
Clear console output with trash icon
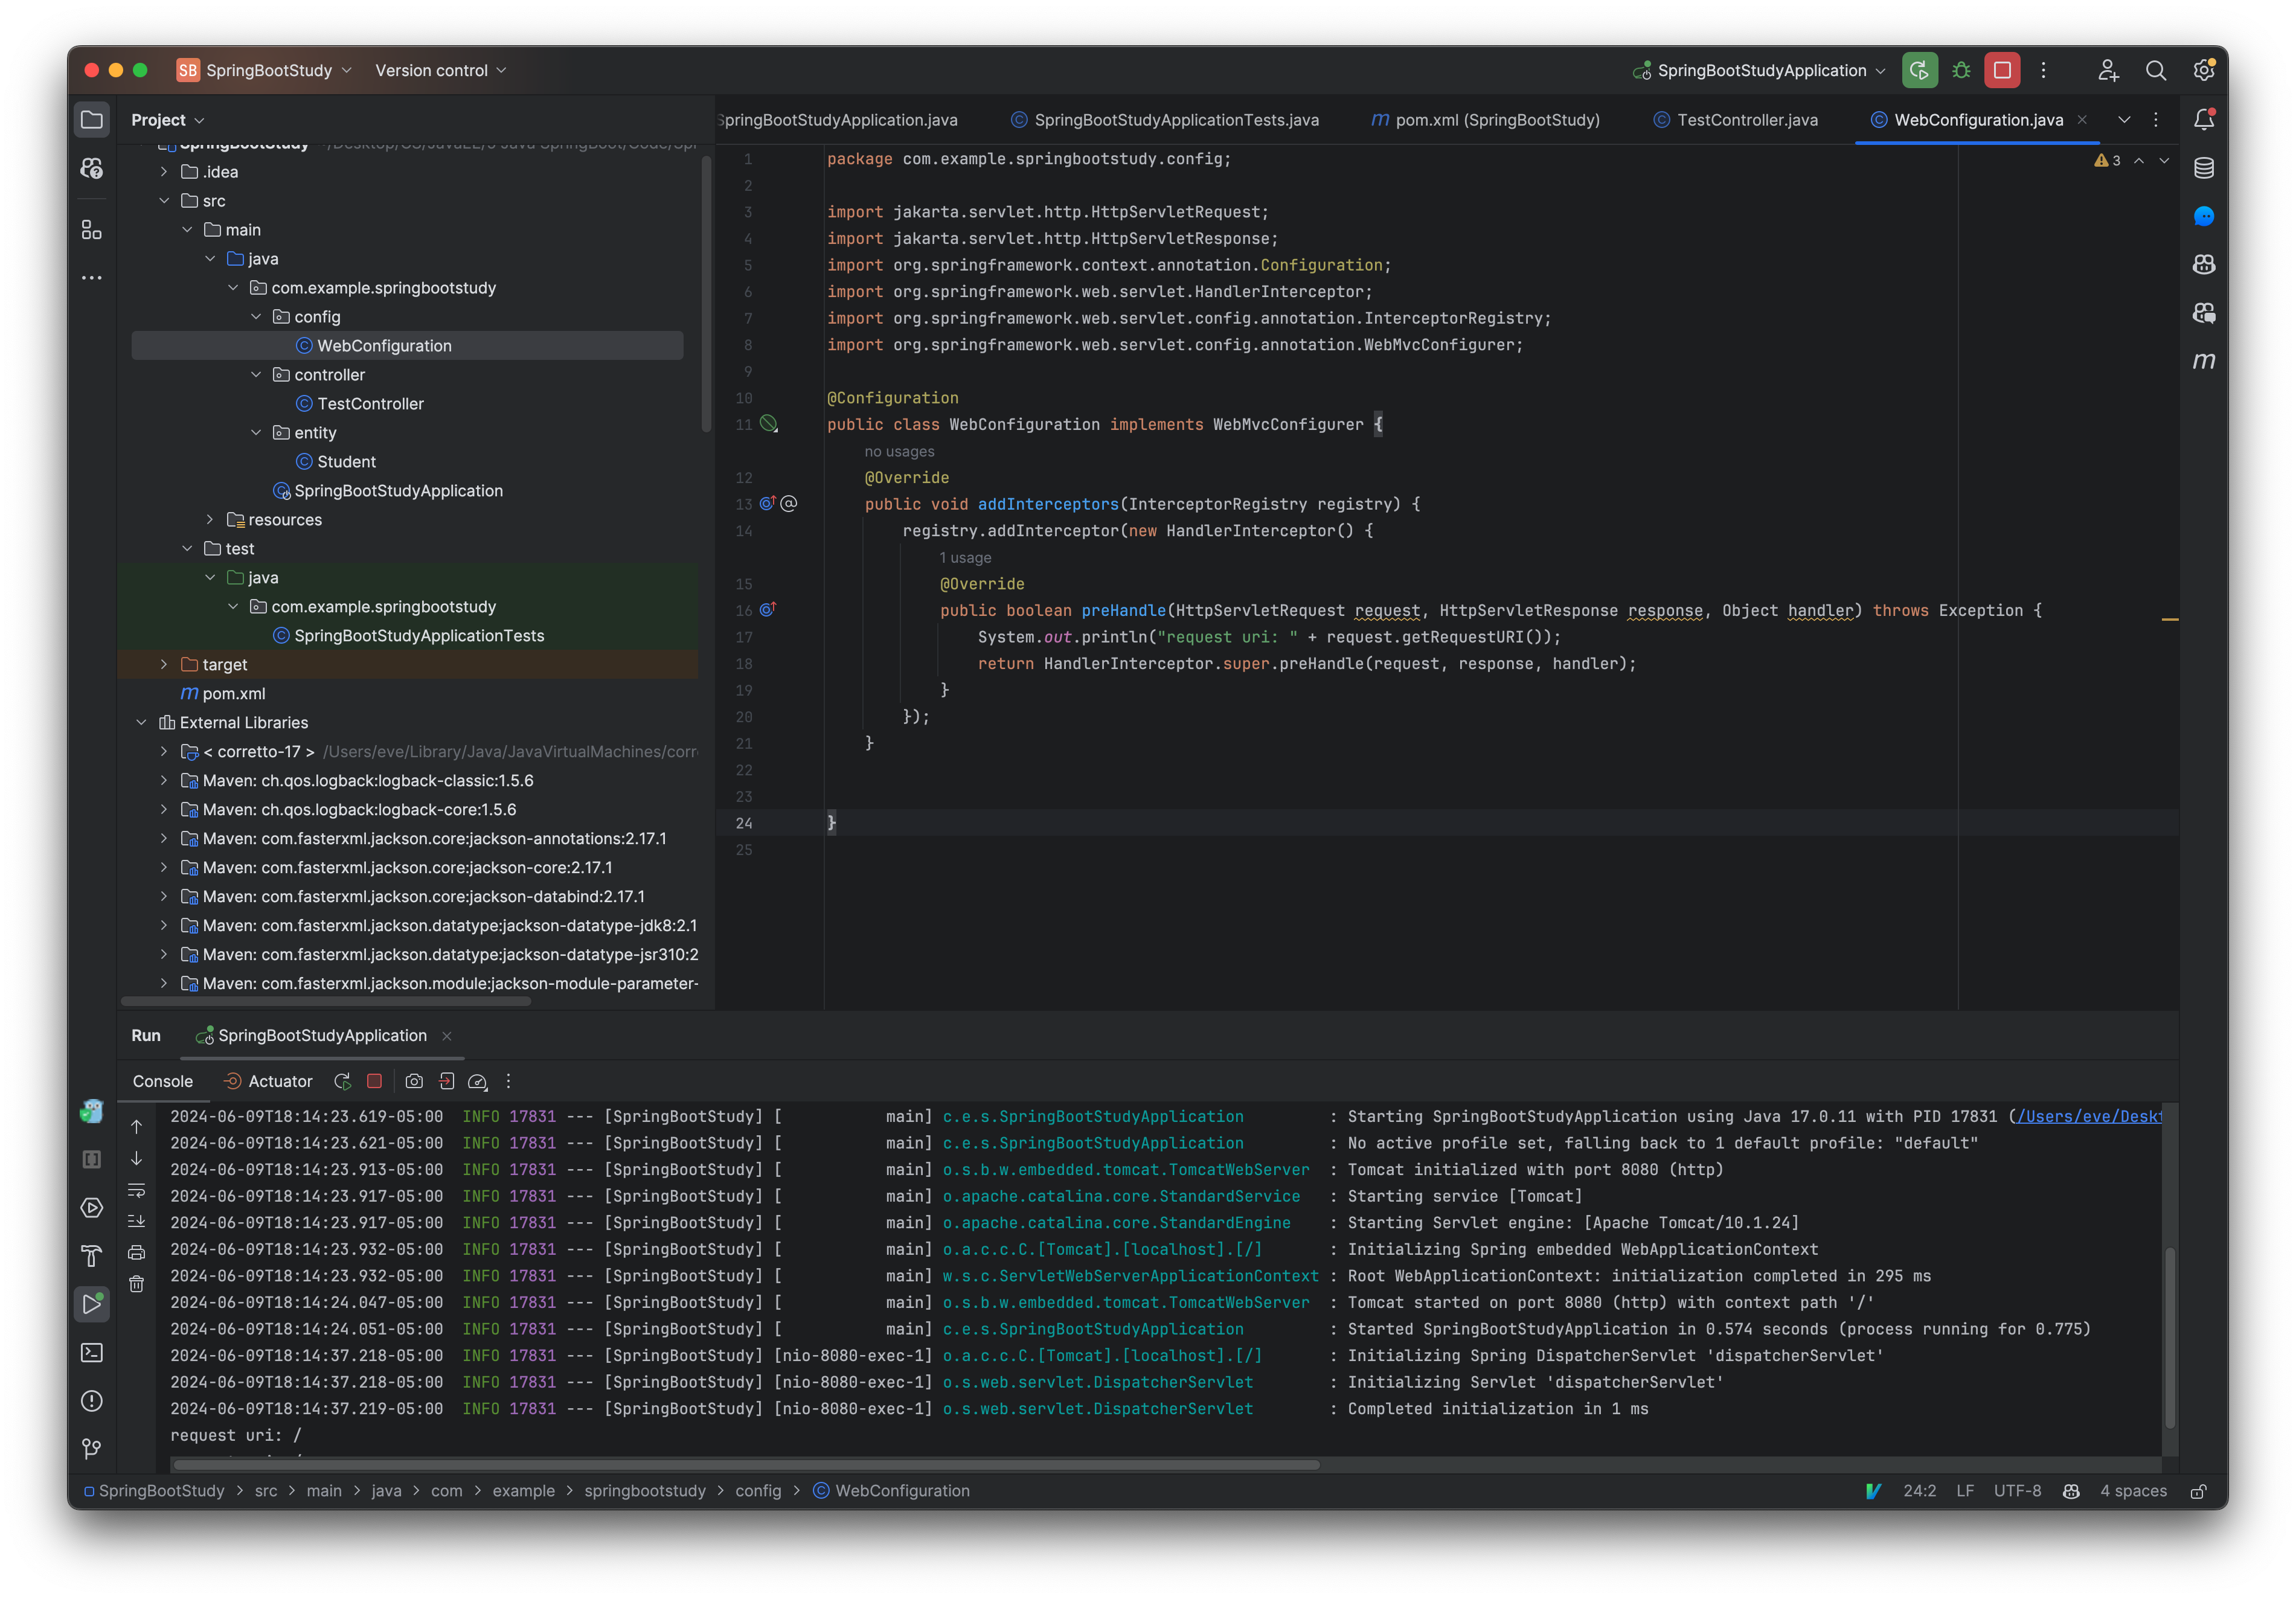click(x=137, y=1284)
